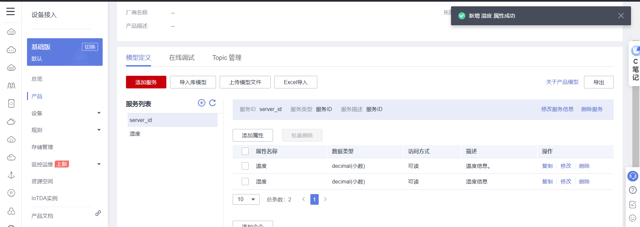The height and width of the screenshot is (227, 640).
Task: Click the help question mark icon
Action: coord(632,190)
